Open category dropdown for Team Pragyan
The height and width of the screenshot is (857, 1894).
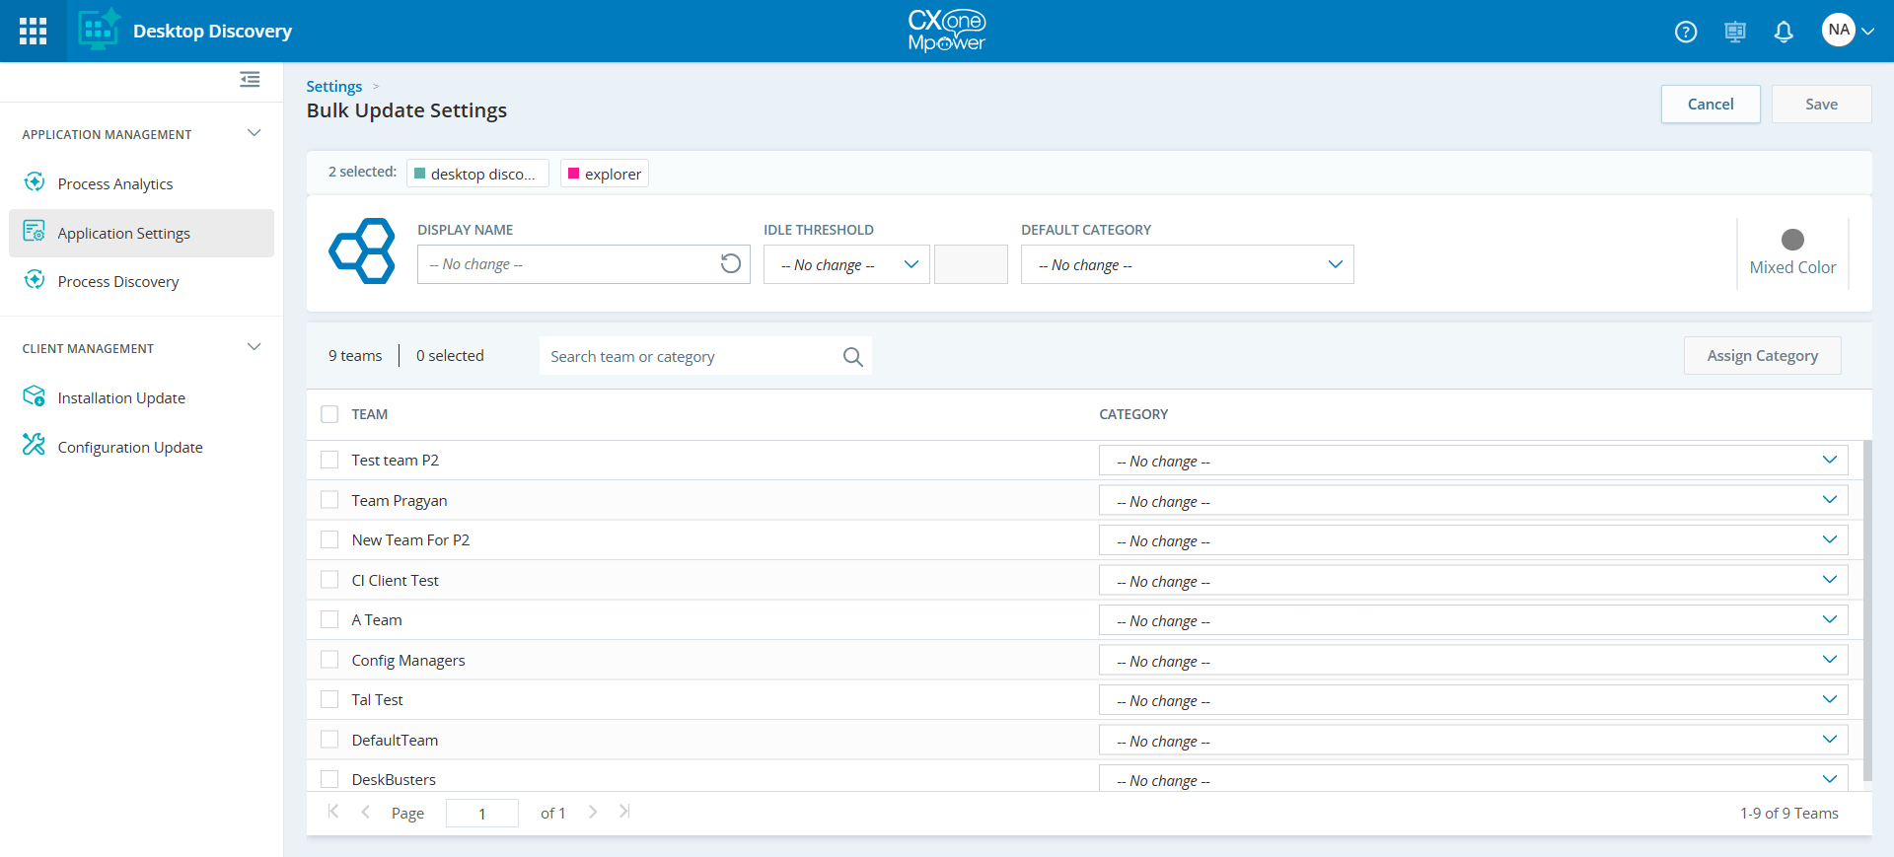pos(1473,501)
